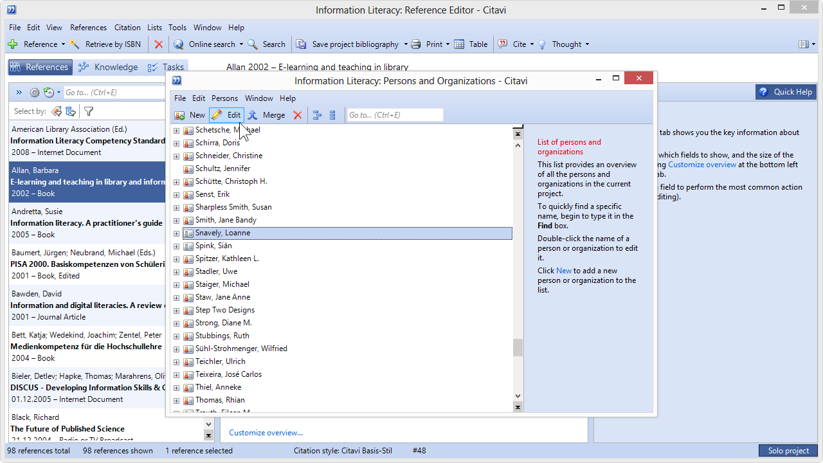Click the gear settings icon in References panel
Image resolution: width=823 pixels, height=463 pixels.
pos(35,93)
